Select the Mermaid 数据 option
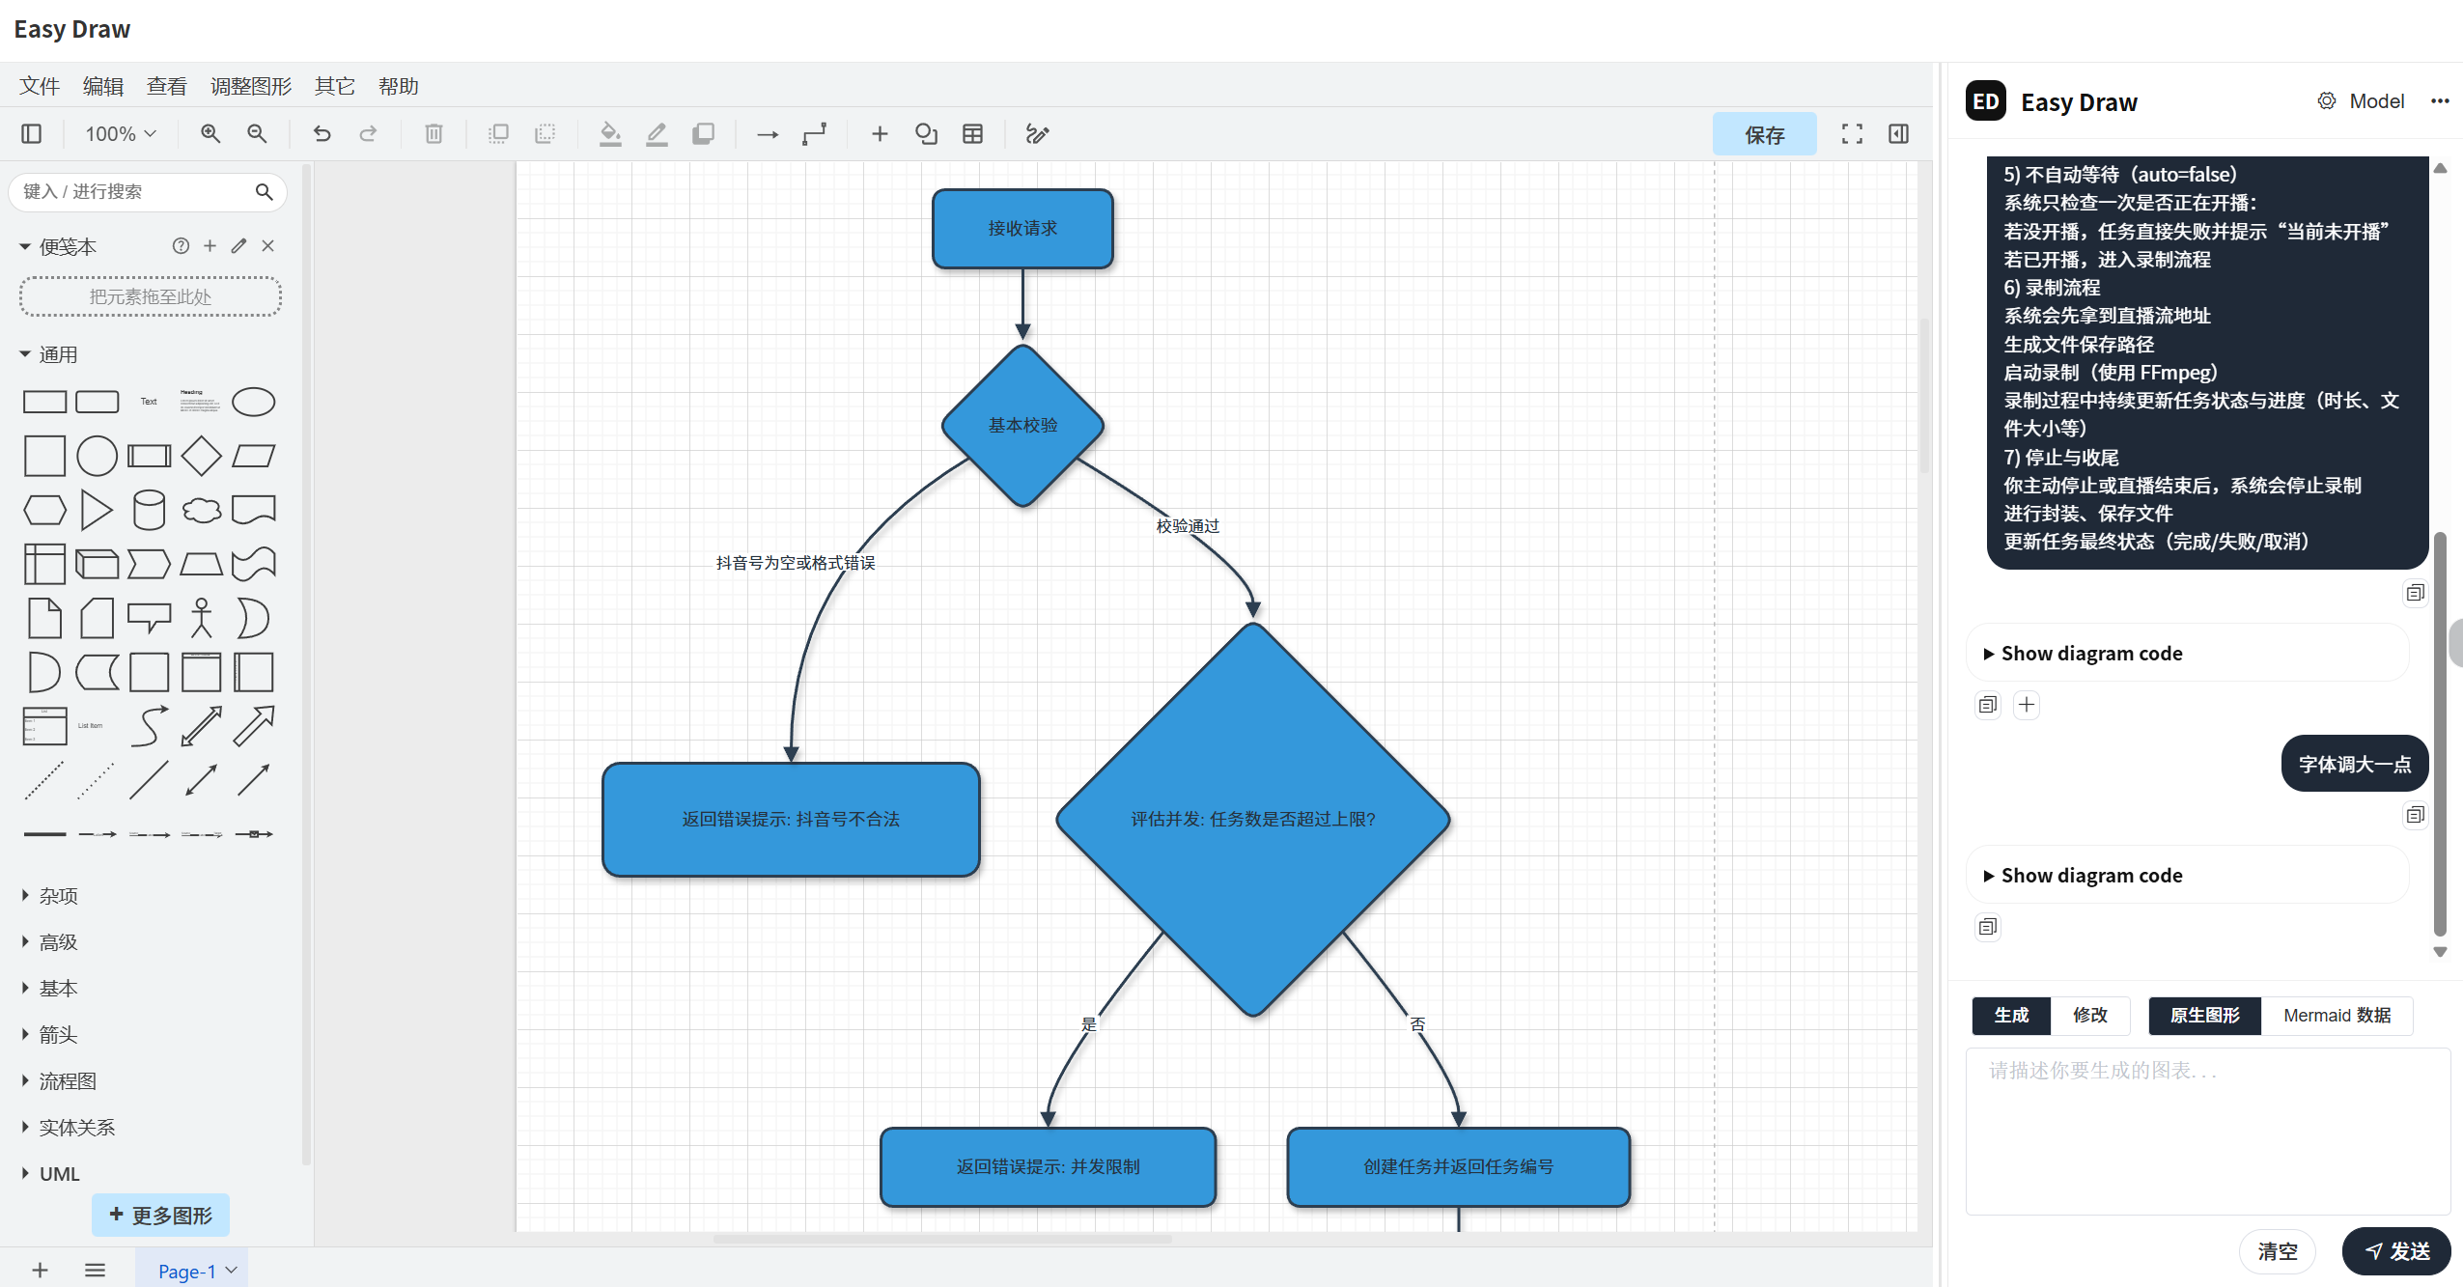 [x=2337, y=1015]
